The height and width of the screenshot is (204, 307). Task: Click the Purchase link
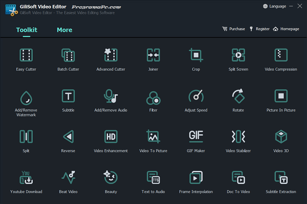[233, 29]
